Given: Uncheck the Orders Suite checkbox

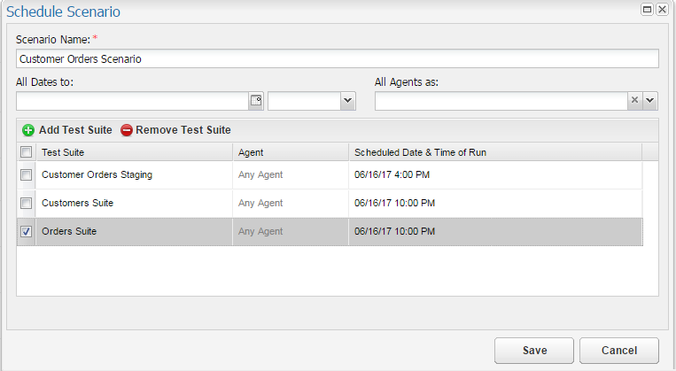Looking at the screenshot, I should [x=26, y=231].
